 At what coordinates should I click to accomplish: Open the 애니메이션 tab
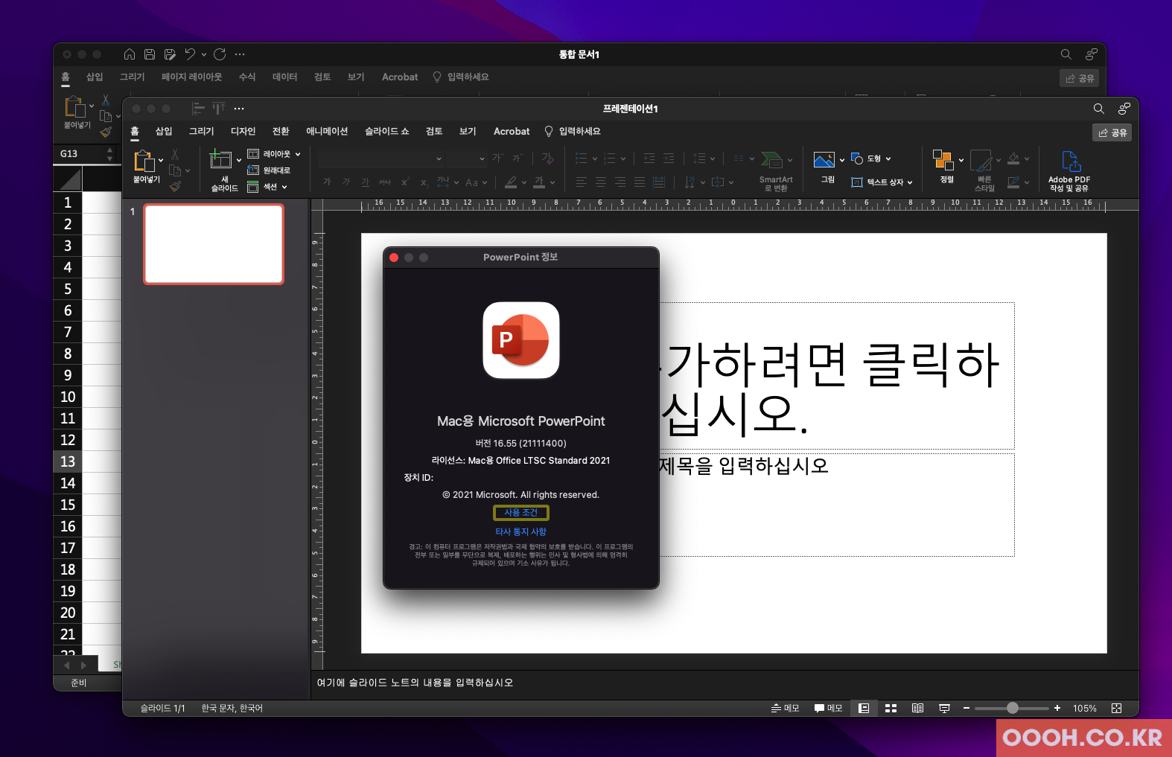327,131
